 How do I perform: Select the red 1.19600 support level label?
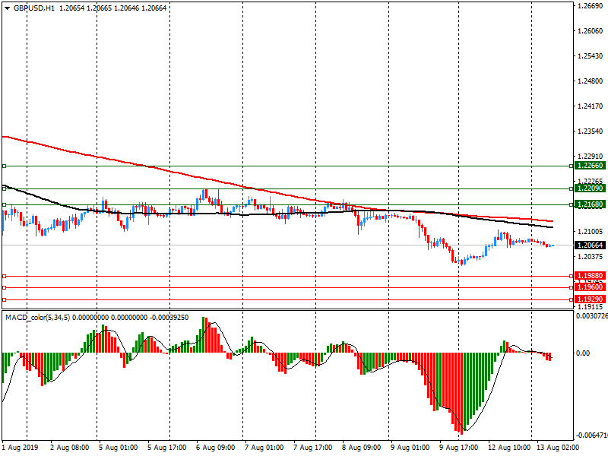click(x=590, y=287)
